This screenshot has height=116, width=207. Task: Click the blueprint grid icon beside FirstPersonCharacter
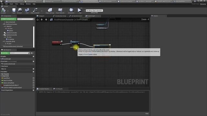pyautogui.click(x=51, y=20)
